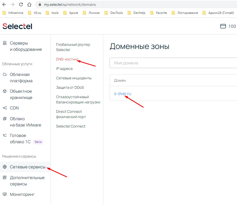The image size is (237, 205).
Task: Click the monitor icon for Мониторинг
Action: (x=5, y=194)
